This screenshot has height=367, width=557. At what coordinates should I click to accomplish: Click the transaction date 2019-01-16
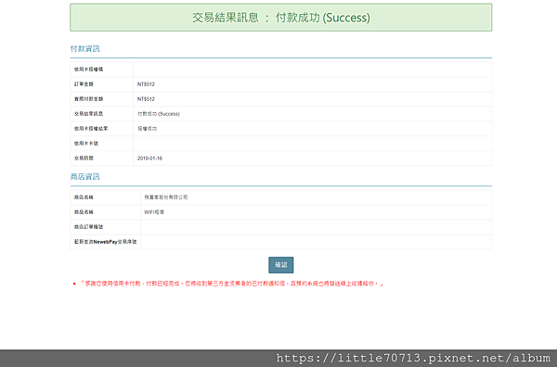[149, 158]
